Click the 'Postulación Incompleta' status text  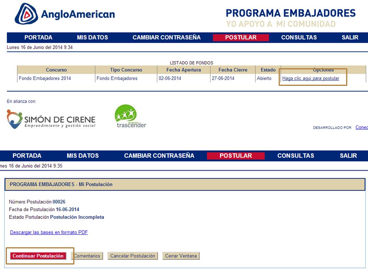coord(77,217)
